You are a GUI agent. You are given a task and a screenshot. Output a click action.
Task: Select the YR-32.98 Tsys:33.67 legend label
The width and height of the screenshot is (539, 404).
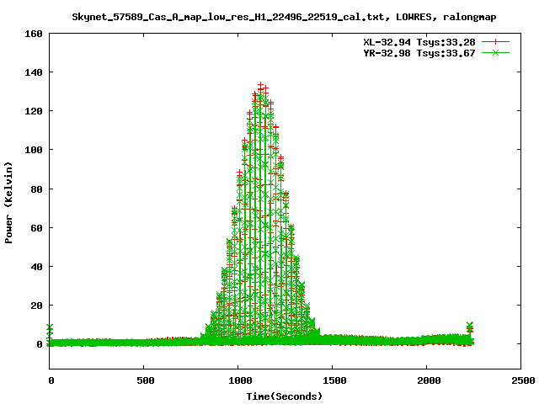419,53
